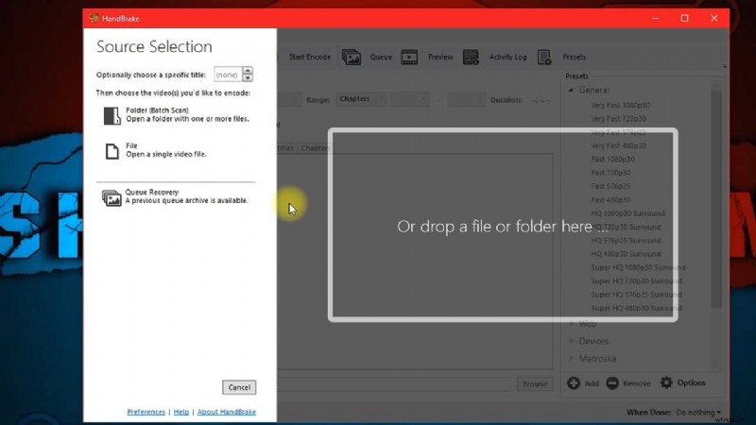This screenshot has width=756, height=425.
Task: Expand the Devices presets group
Action: pyautogui.click(x=571, y=341)
